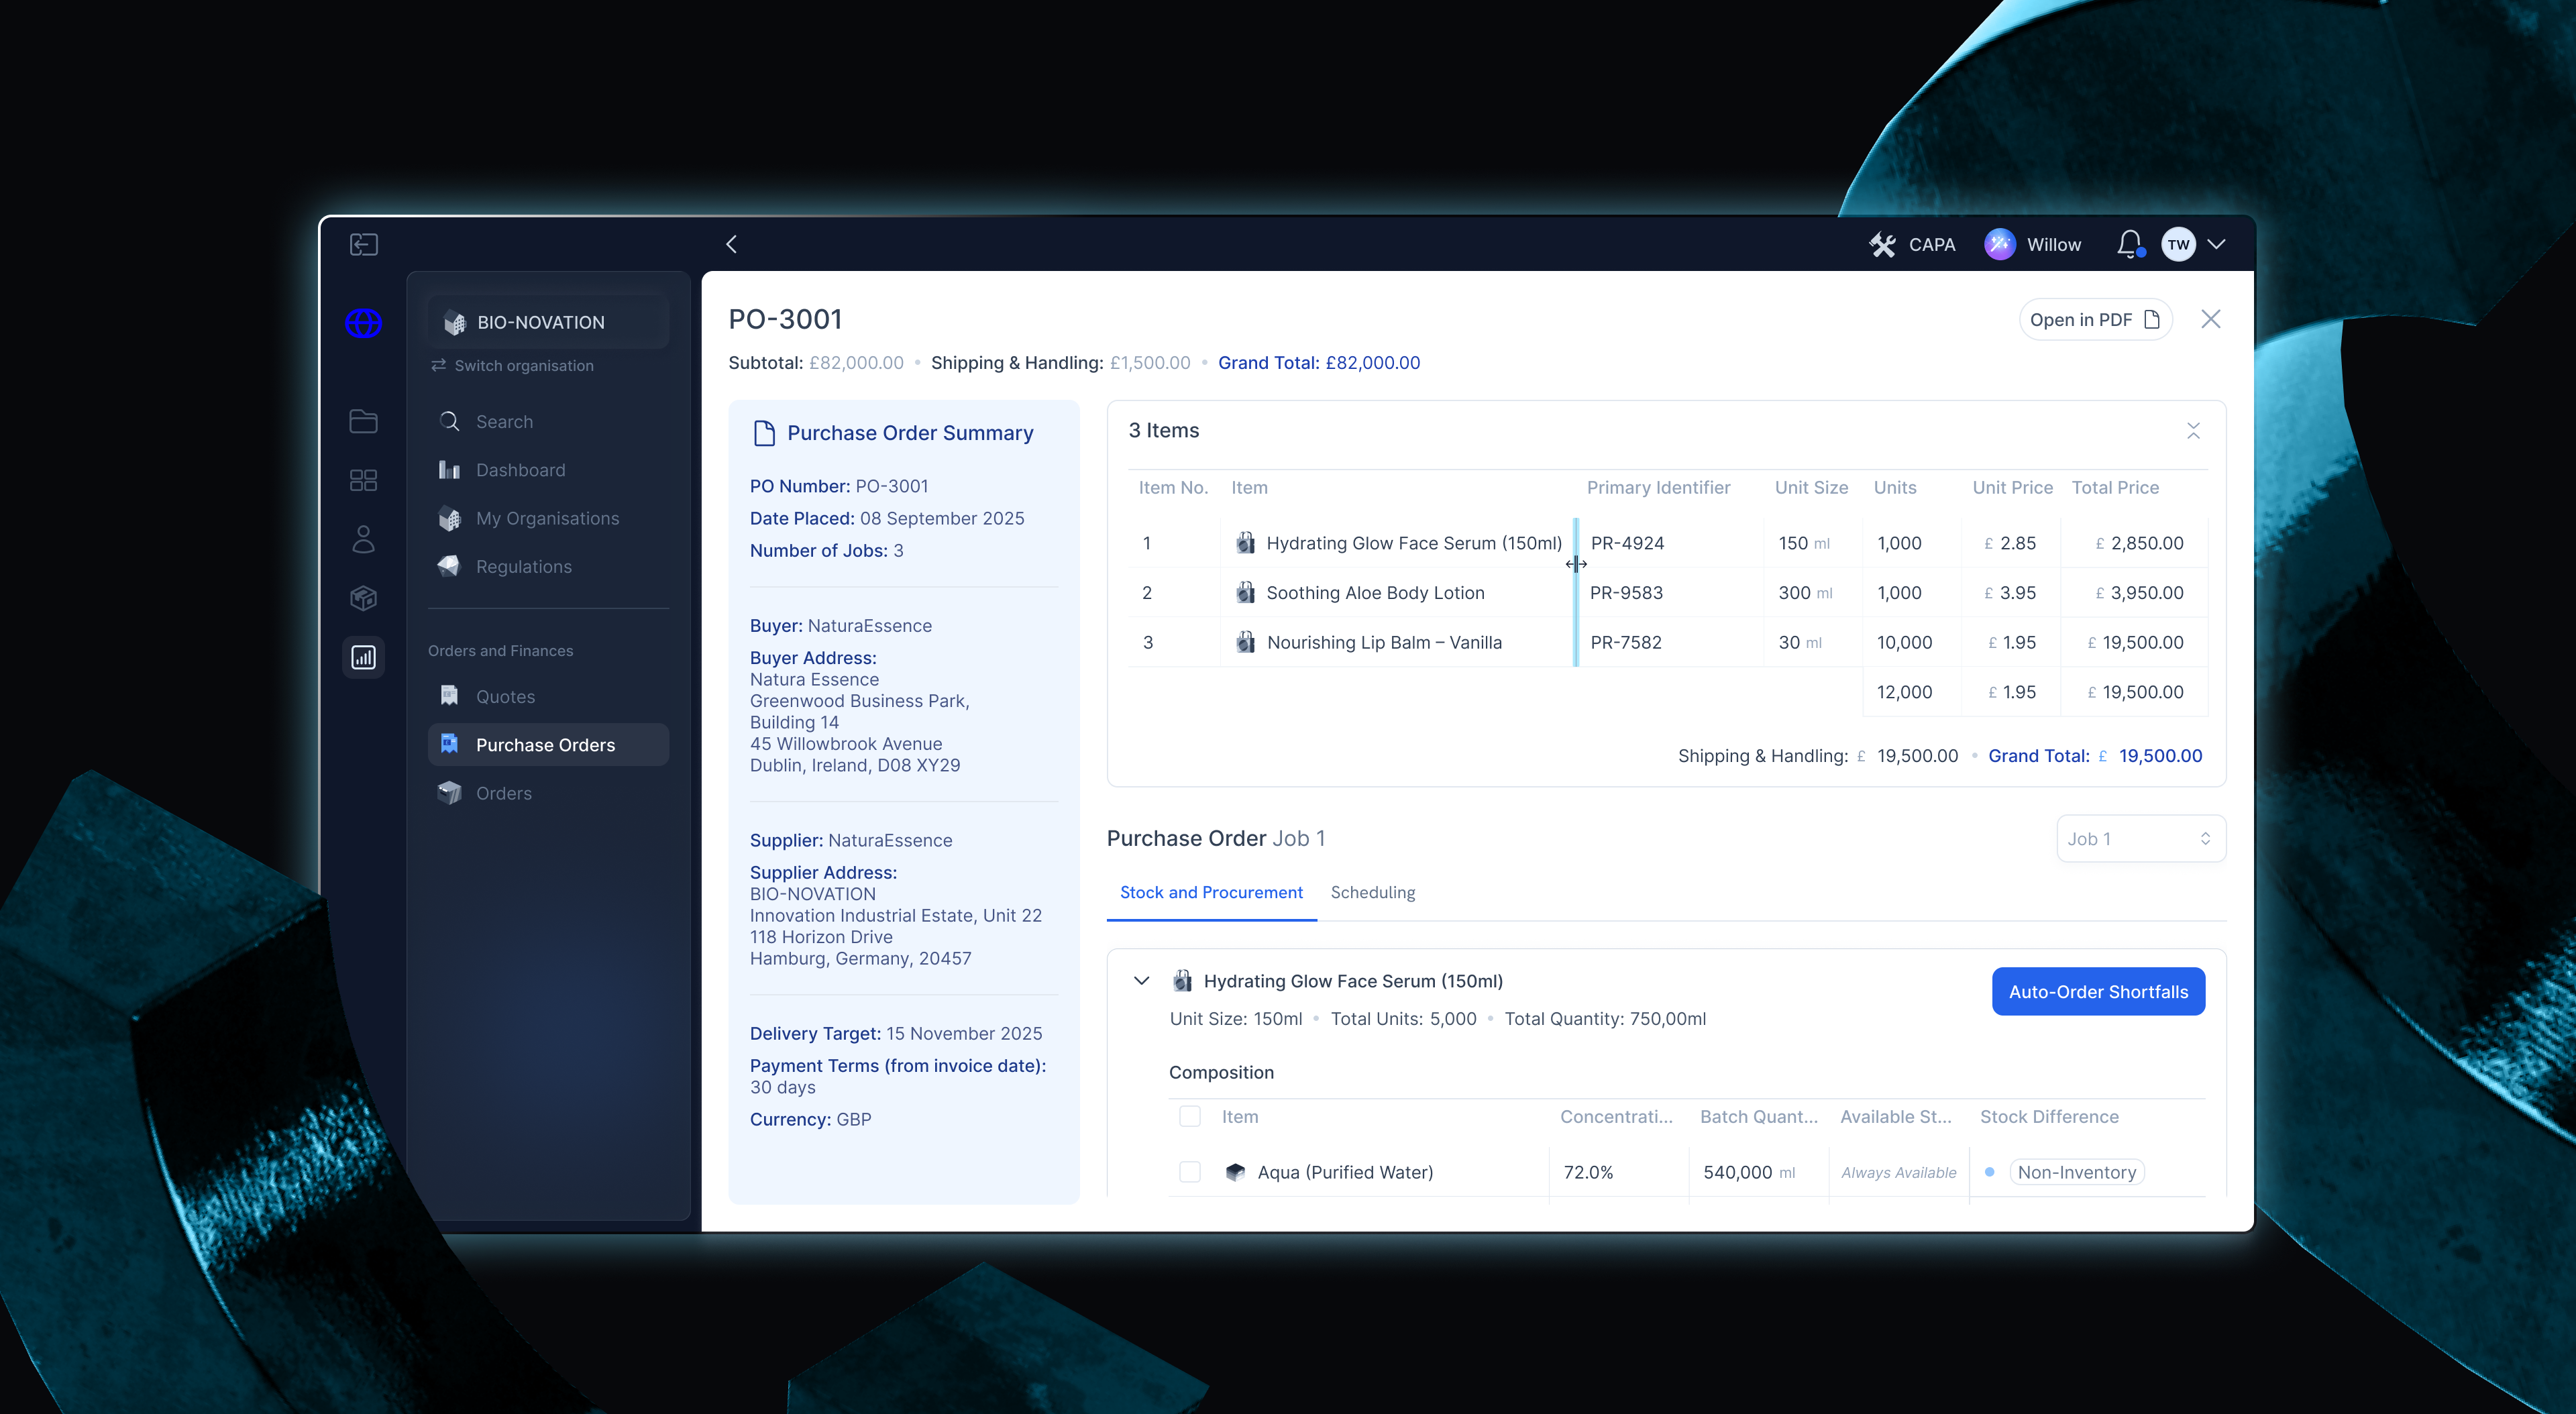Switch to the Scheduling tab

(1372, 892)
